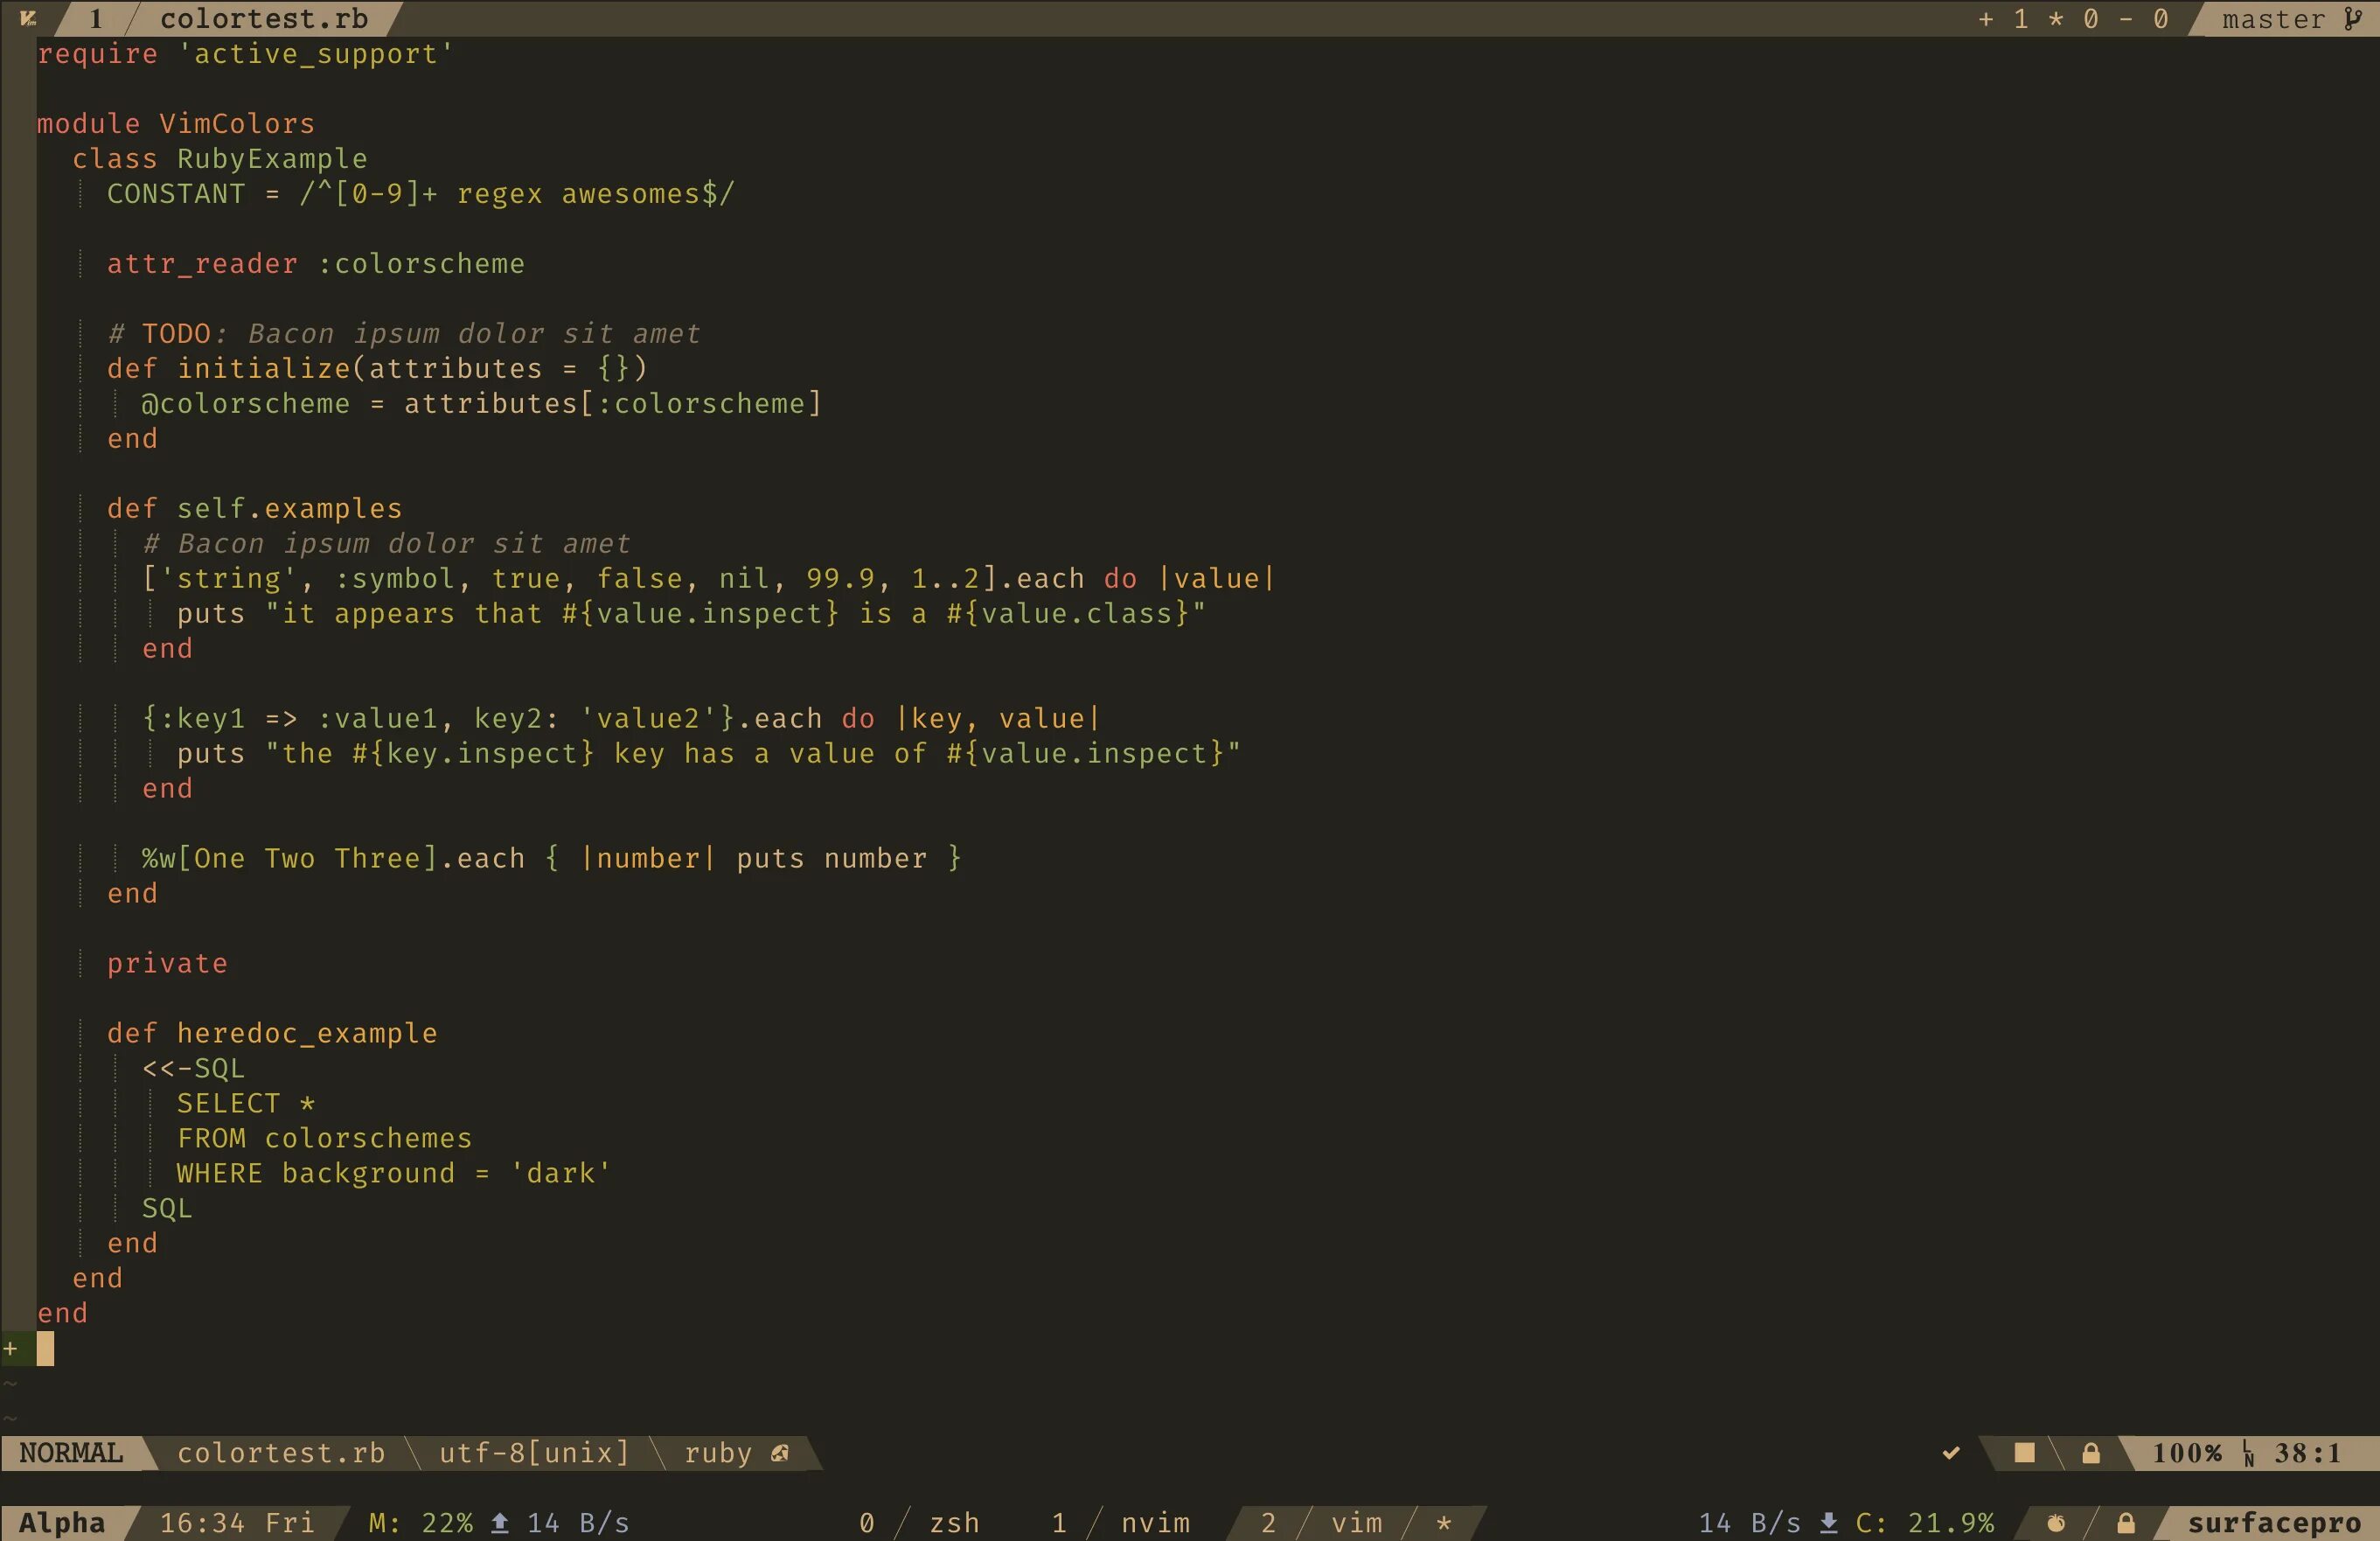
Task: Click the tabline logo icon at top-left
Action: click(28, 18)
